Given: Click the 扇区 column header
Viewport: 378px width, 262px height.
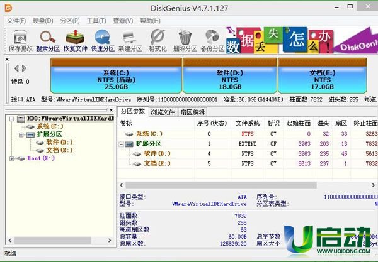Looking at the screenshot, I should coord(341,123).
